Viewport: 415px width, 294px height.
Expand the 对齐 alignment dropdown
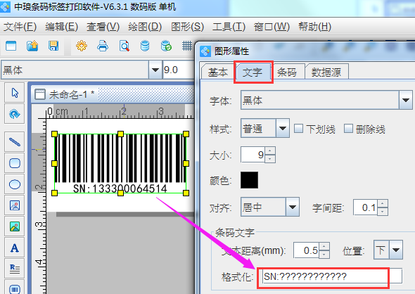click(293, 207)
